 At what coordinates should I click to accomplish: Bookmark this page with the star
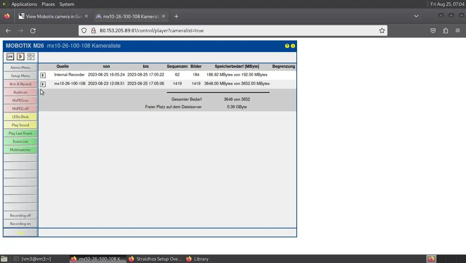(382, 30)
